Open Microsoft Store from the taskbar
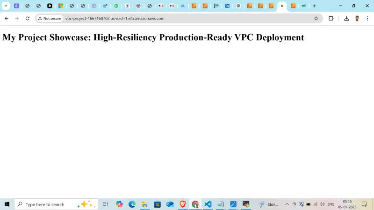The width and height of the screenshot is (374, 210). (x=157, y=204)
